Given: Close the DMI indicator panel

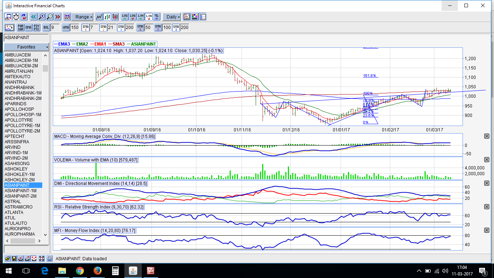Looking at the screenshot, I should tap(486, 183).
